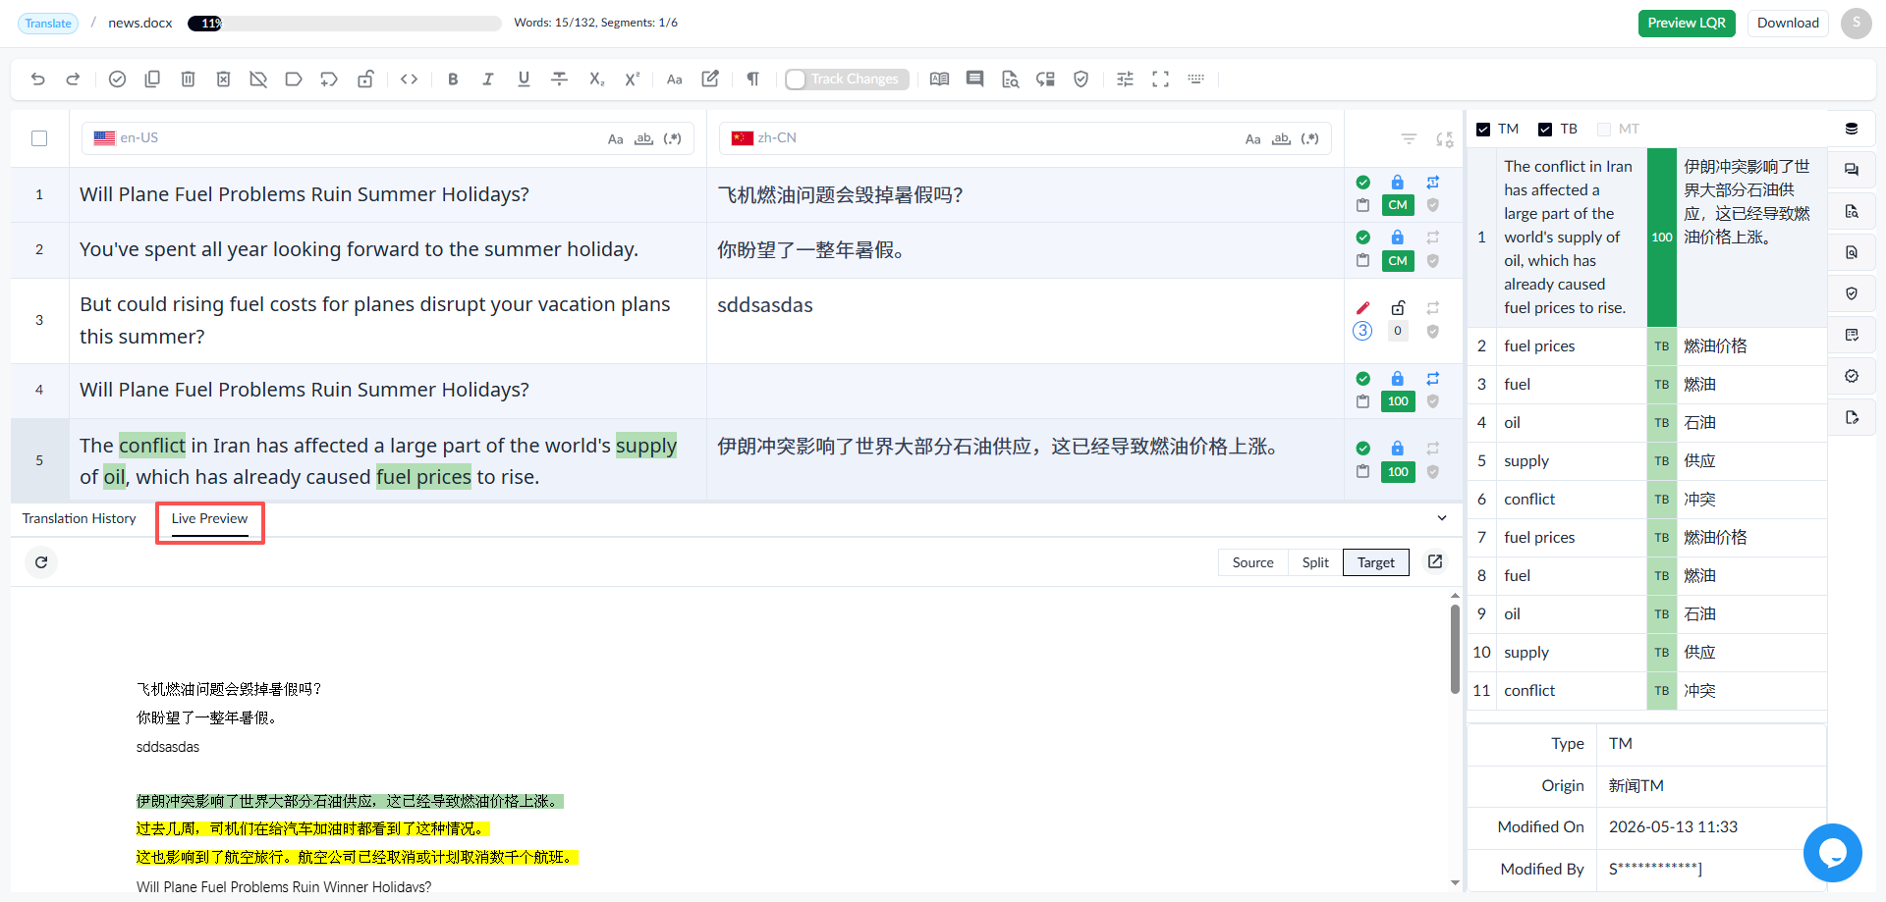This screenshot has height=902, width=1886.
Task: Open the user avatar S
Action: 1857,24
